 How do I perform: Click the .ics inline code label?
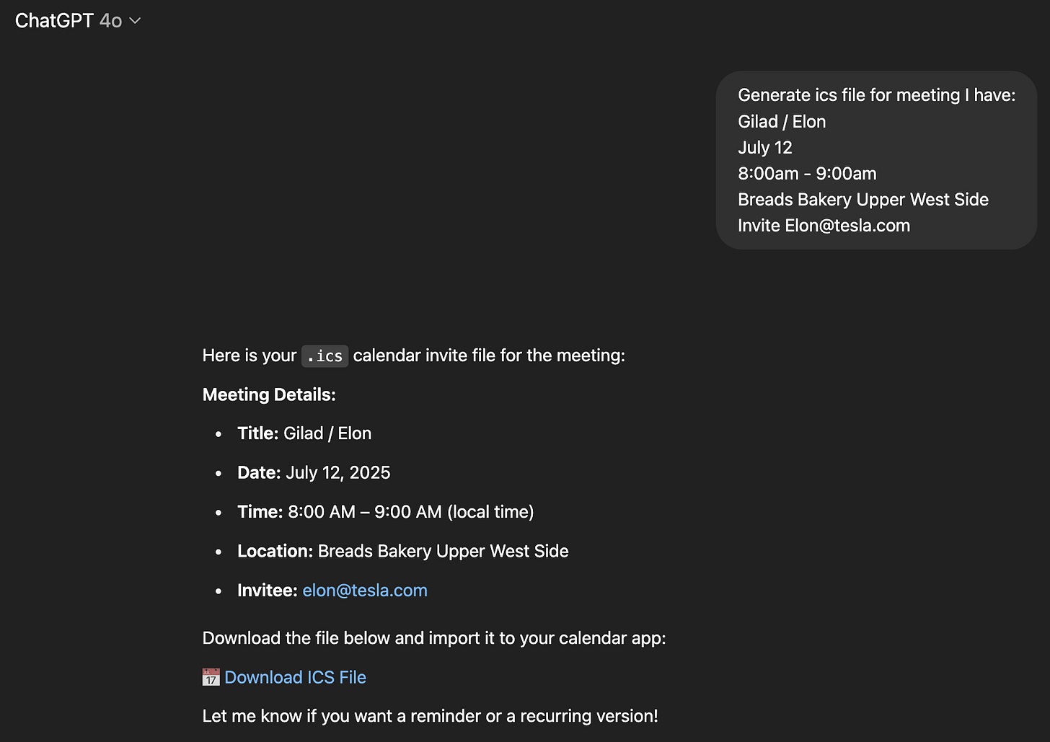coord(325,355)
